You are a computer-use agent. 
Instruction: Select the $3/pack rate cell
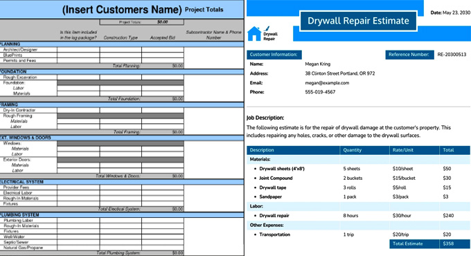point(400,197)
